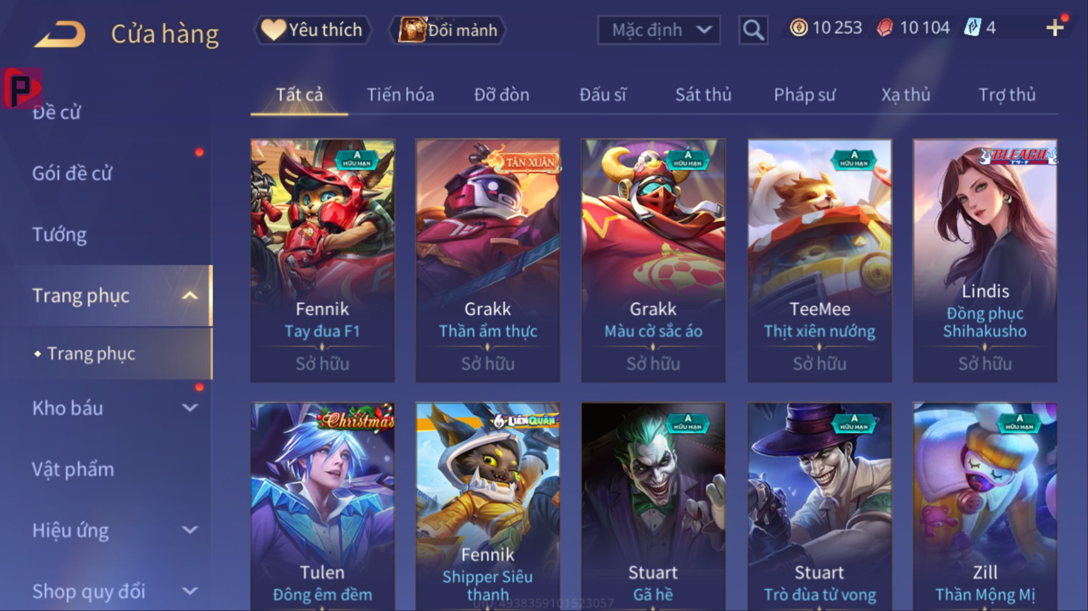
Task: Expand the Kho báu sidebar section
Action: click(189, 408)
